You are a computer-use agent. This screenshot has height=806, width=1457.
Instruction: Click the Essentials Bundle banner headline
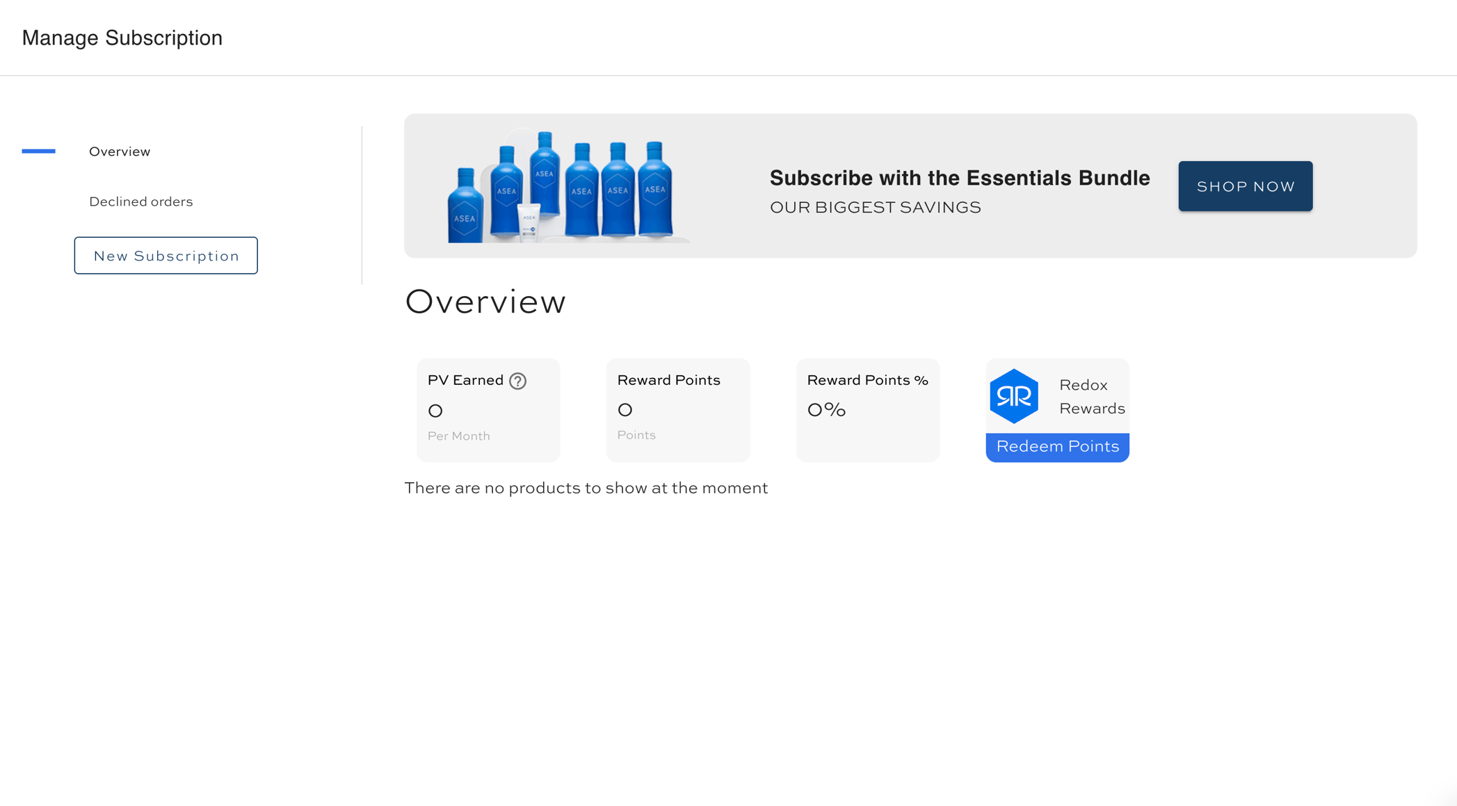pos(960,178)
